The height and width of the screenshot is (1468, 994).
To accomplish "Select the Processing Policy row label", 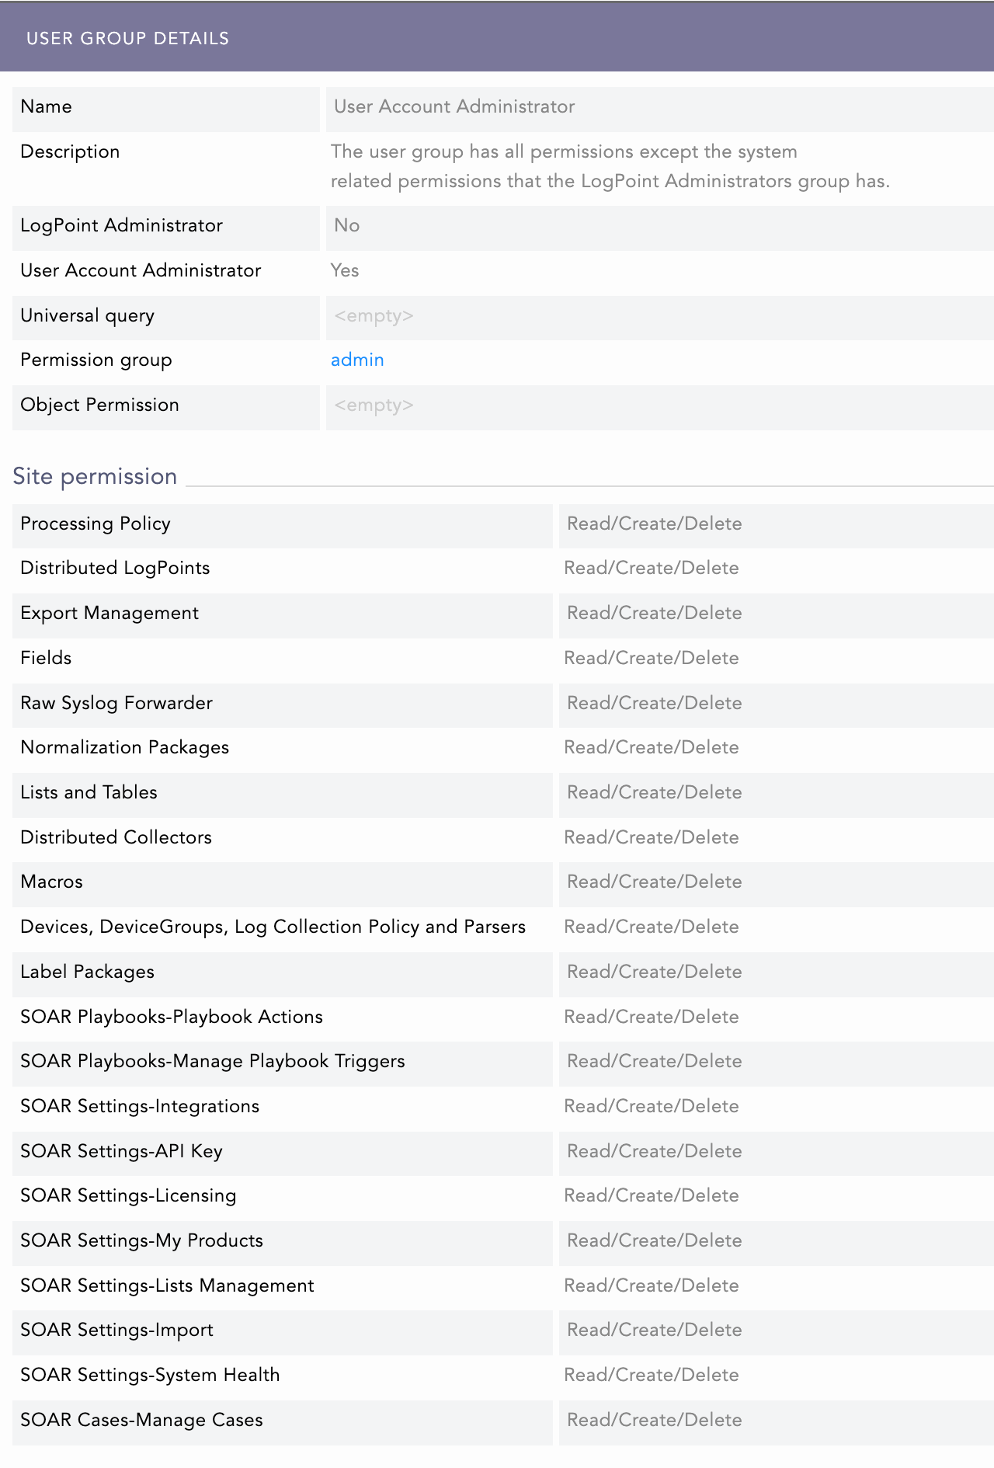I will (x=96, y=524).
